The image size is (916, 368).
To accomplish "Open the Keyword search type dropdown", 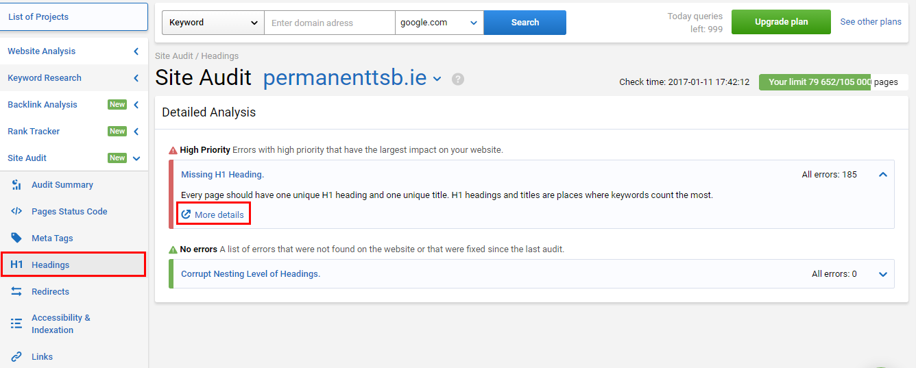I will (x=213, y=23).
